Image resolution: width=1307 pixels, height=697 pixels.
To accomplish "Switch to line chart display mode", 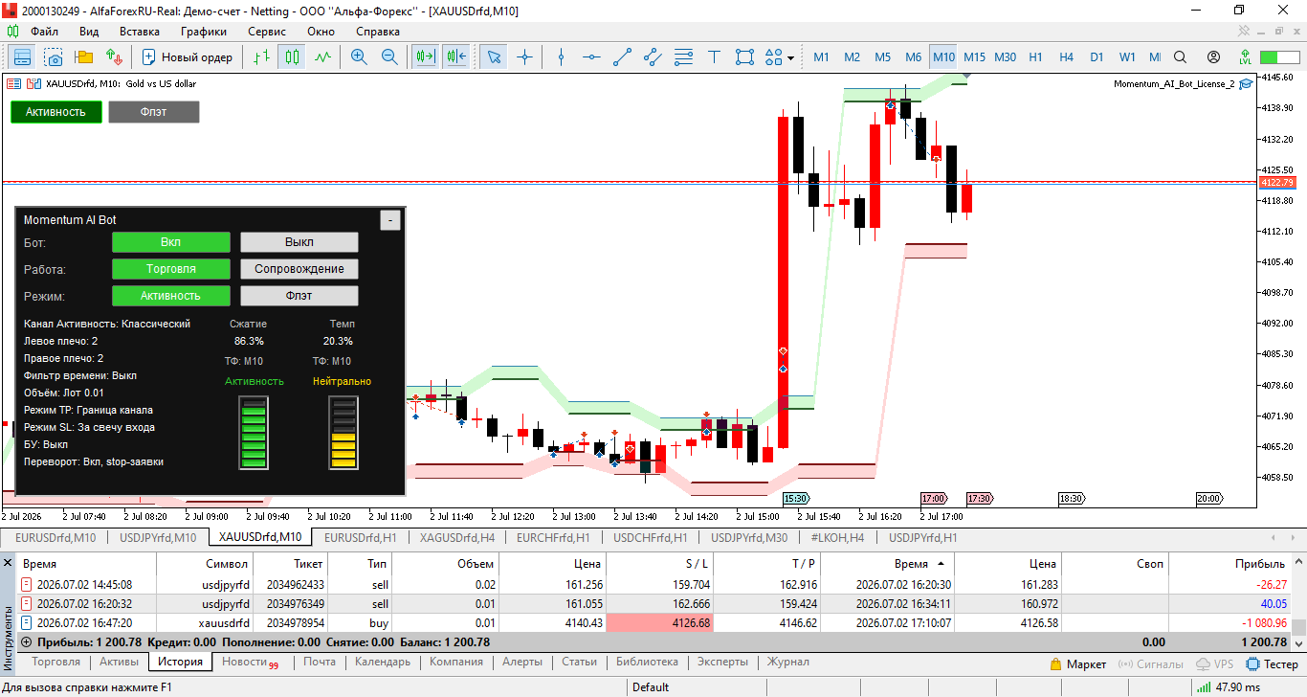I will pyautogui.click(x=322, y=57).
